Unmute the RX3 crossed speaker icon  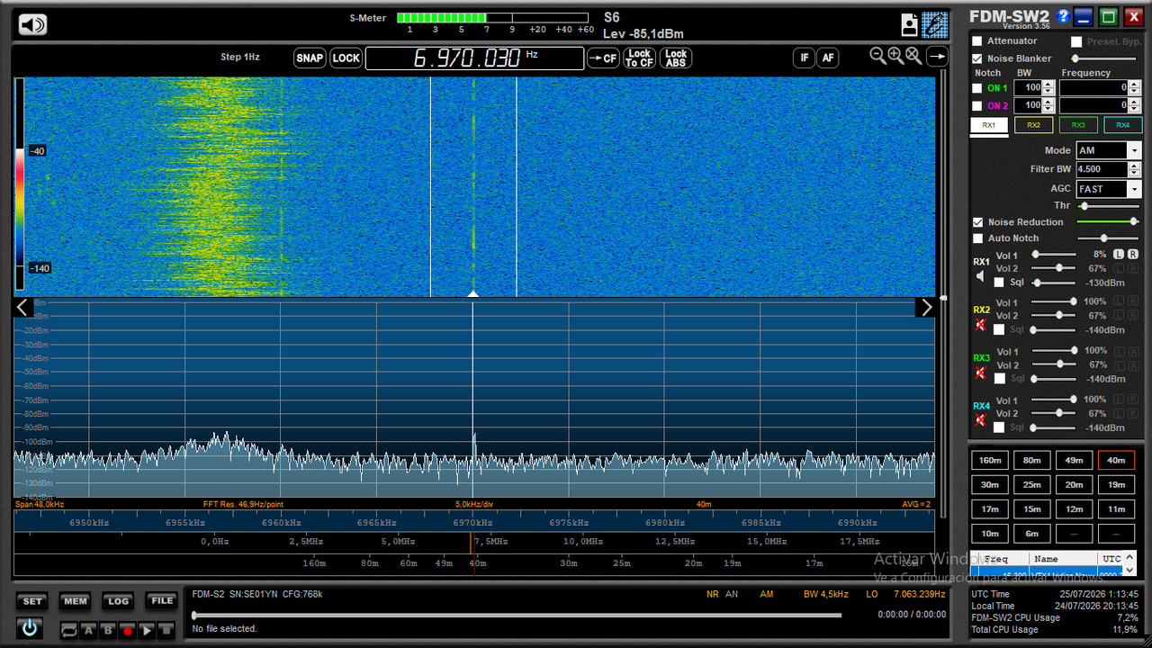click(x=981, y=372)
